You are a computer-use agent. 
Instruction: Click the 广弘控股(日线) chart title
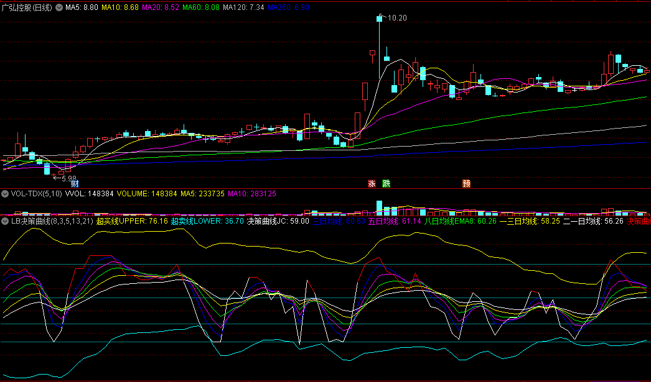[27, 7]
